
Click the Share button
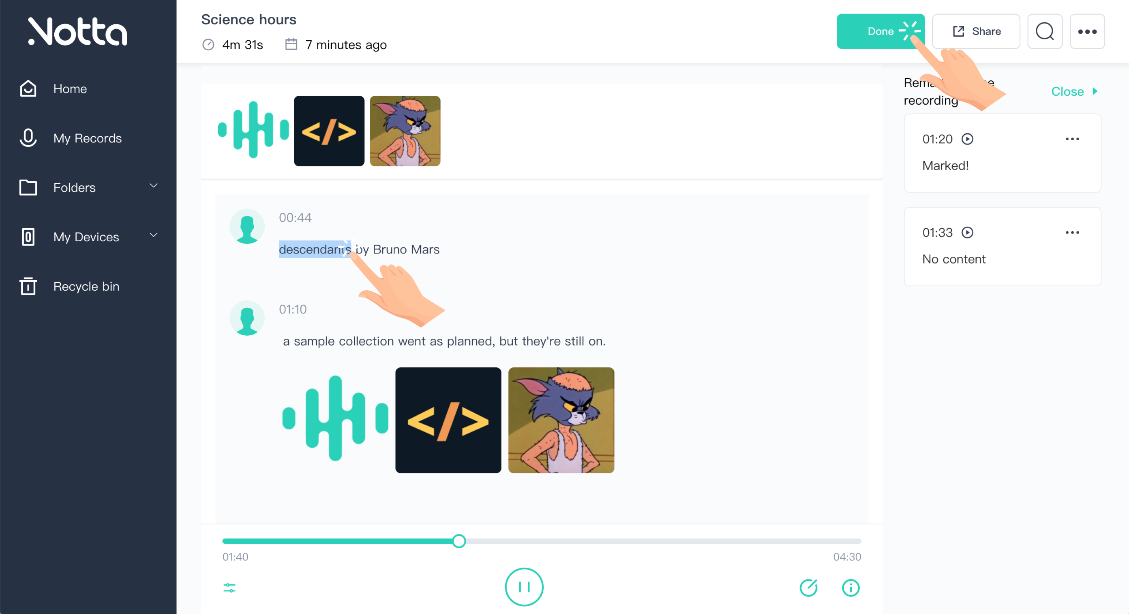tap(976, 31)
